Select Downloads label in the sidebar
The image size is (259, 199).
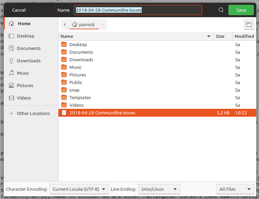click(29, 61)
